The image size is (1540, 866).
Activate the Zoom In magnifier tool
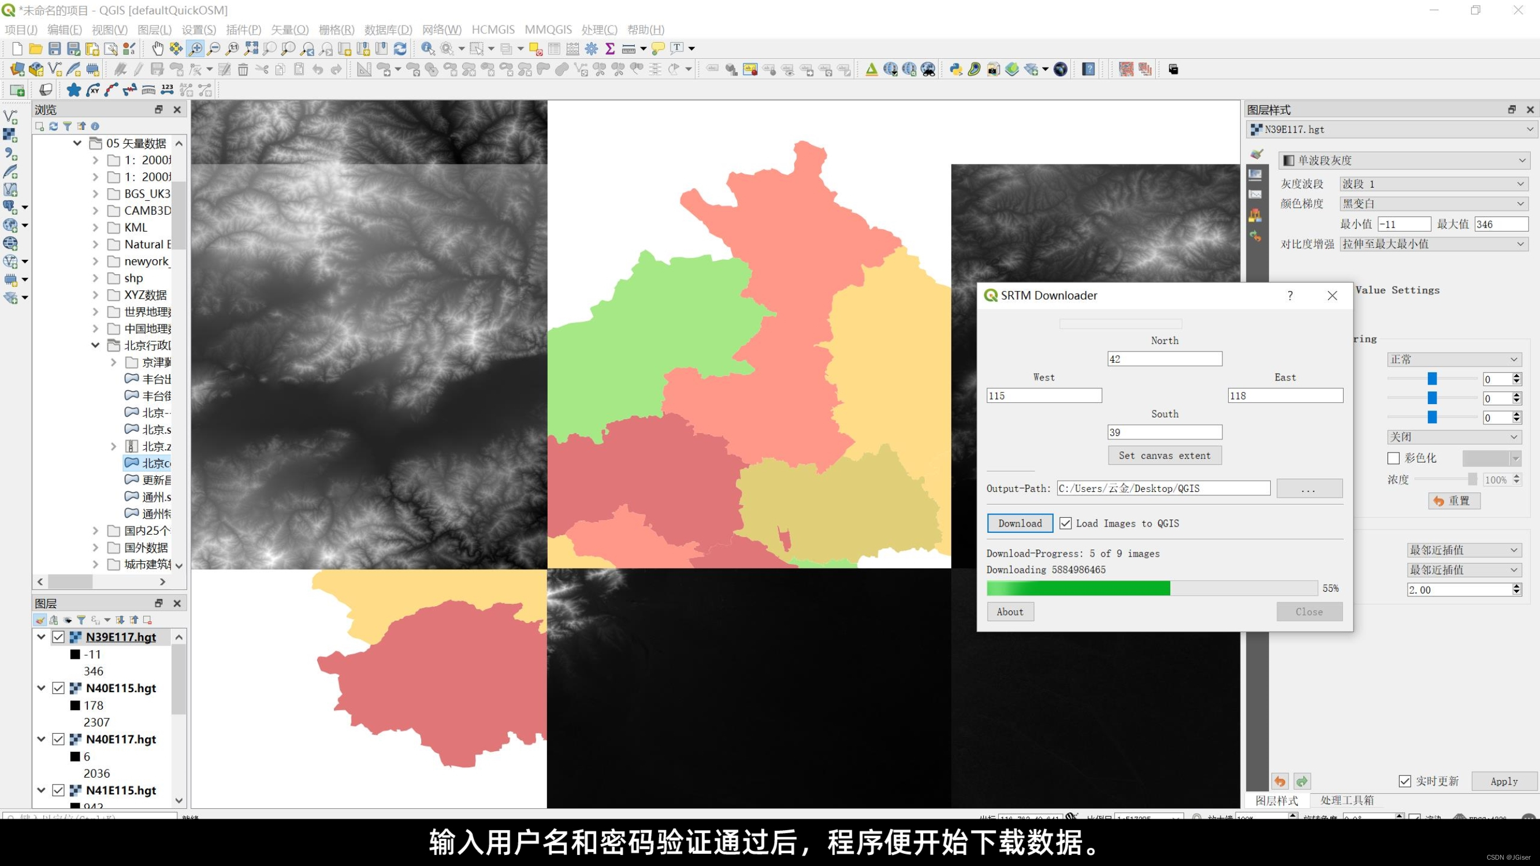(195, 48)
